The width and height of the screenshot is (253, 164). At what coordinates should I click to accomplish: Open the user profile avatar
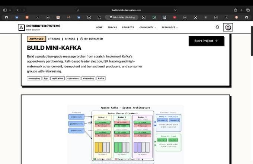click(x=228, y=27)
